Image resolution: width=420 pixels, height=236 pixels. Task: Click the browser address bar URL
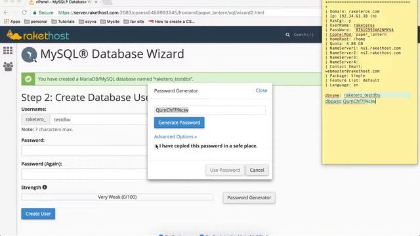pos(161,12)
